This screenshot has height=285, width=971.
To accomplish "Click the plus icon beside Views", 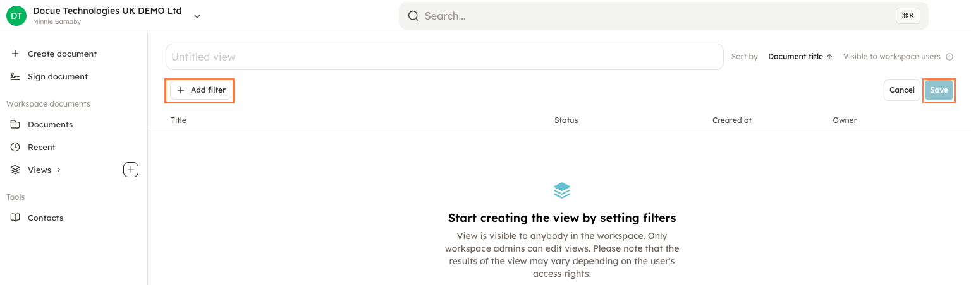I will coord(130,170).
